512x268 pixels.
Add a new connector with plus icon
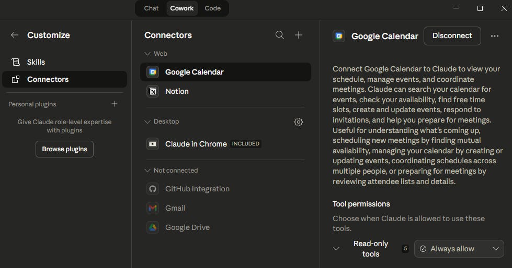click(x=299, y=35)
